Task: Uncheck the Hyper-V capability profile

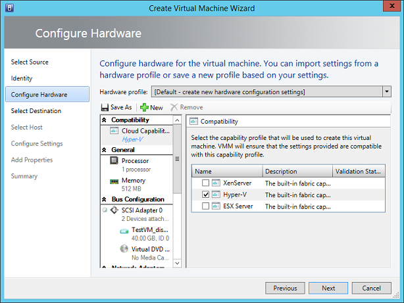Action: coord(206,195)
